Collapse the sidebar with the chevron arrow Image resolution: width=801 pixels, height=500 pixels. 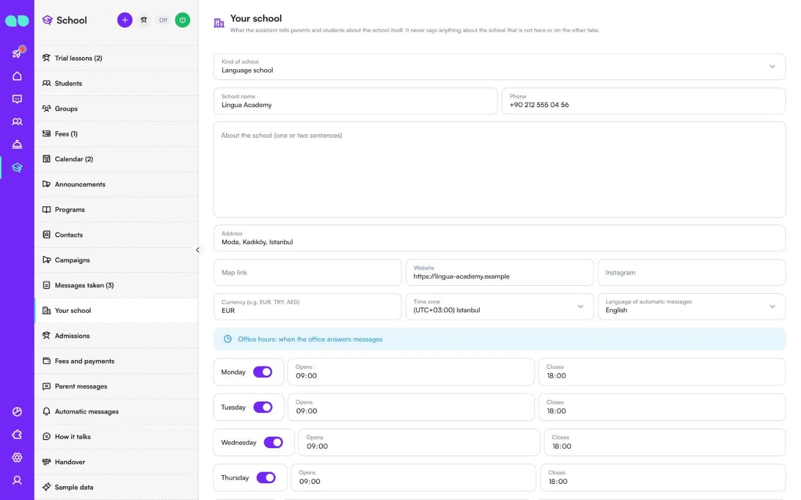pos(198,250)
